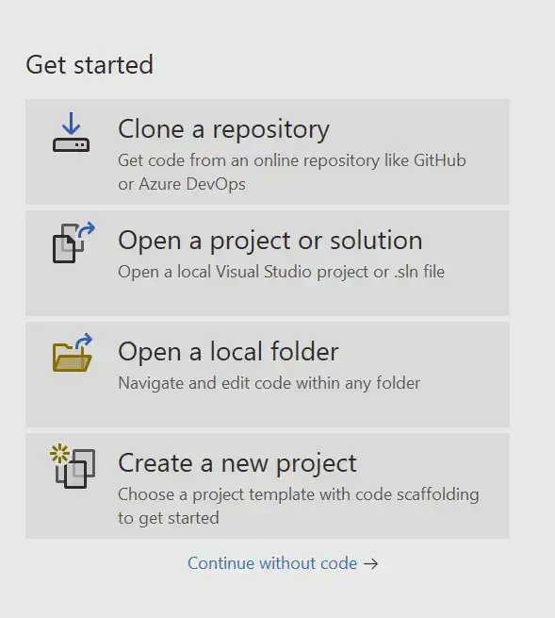The image size is (555, 618).
Task: Click the Get started heading
Action: (x=90, y=65)
